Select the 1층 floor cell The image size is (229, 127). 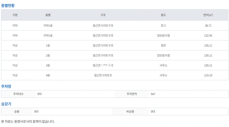point(48,46)
